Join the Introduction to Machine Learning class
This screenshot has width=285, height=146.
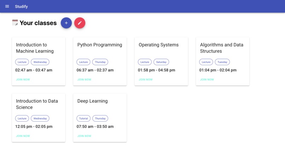click(x=23, y=79)
